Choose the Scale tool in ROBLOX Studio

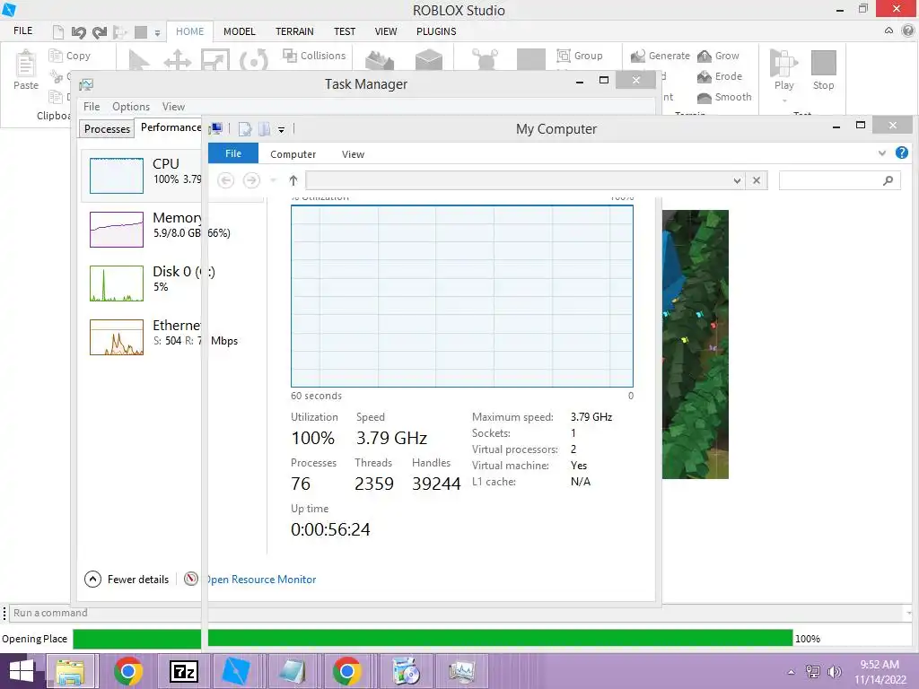pyautogui.click(x=215, y=60)
